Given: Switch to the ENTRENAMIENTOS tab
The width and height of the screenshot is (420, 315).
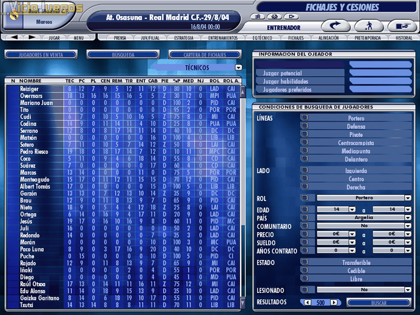Looking at the screenshot, I should 223,38.
